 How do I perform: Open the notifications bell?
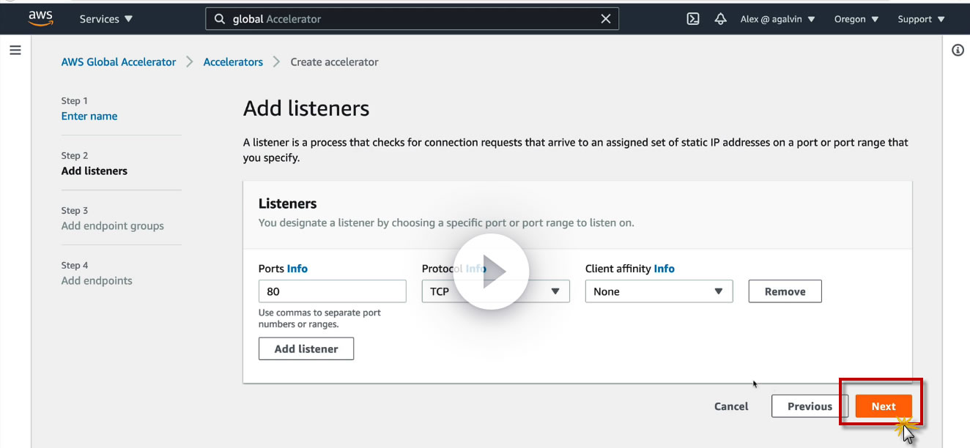pyautogui.click(x=720, y=19)
